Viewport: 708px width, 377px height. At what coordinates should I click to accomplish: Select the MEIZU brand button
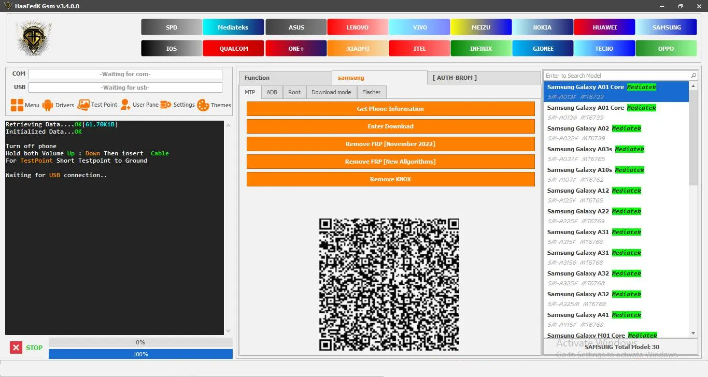click(481, 27)
